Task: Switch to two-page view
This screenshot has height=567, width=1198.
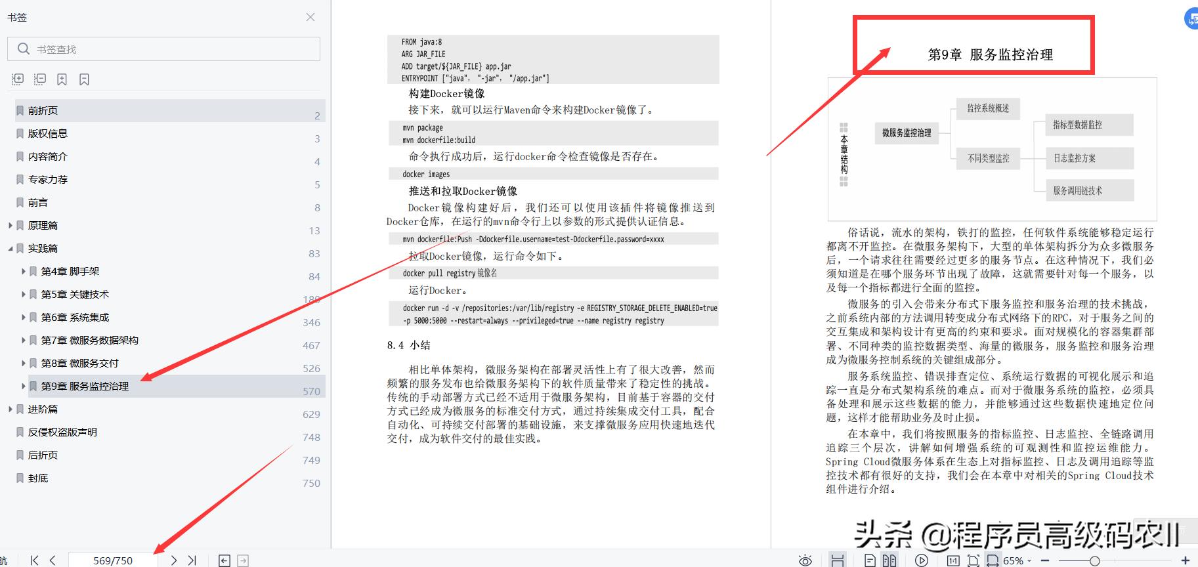Action: point(889,560)
